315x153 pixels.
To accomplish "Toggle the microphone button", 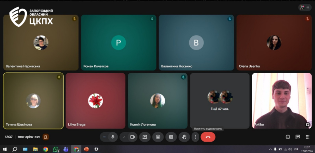I will point(113,137).
